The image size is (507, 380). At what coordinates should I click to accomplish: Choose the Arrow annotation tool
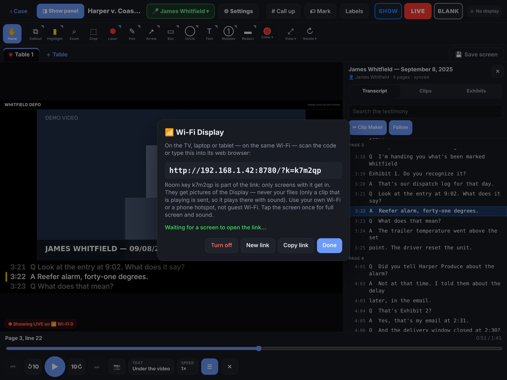151,34
